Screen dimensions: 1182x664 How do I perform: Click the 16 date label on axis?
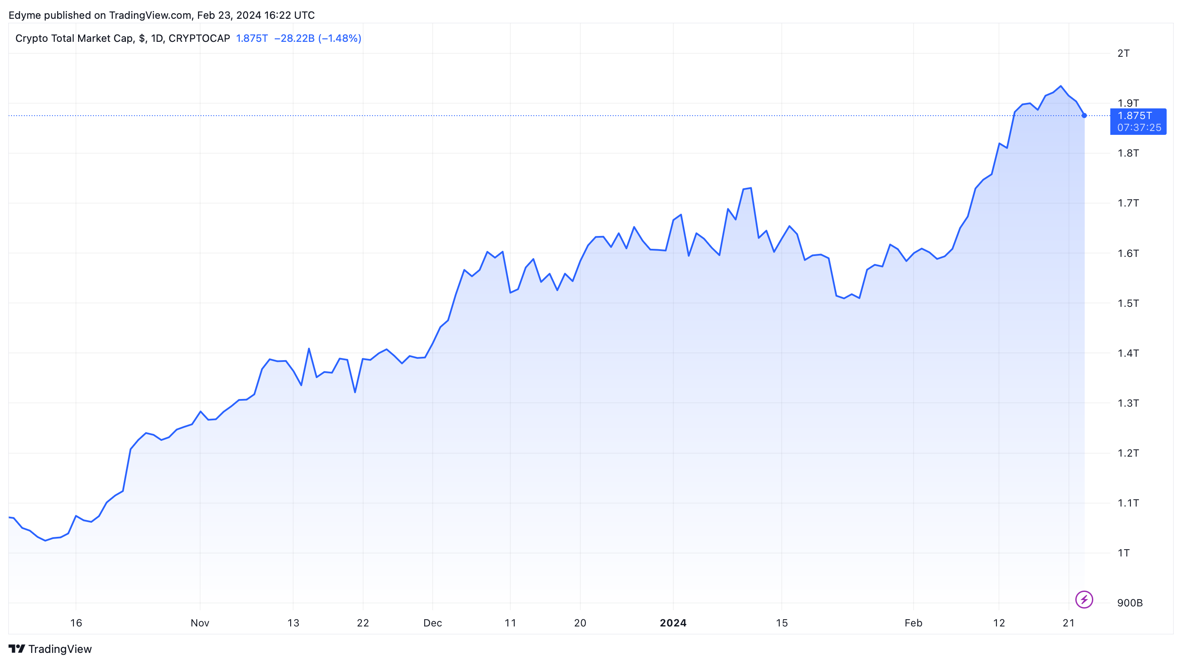point(76,623)
